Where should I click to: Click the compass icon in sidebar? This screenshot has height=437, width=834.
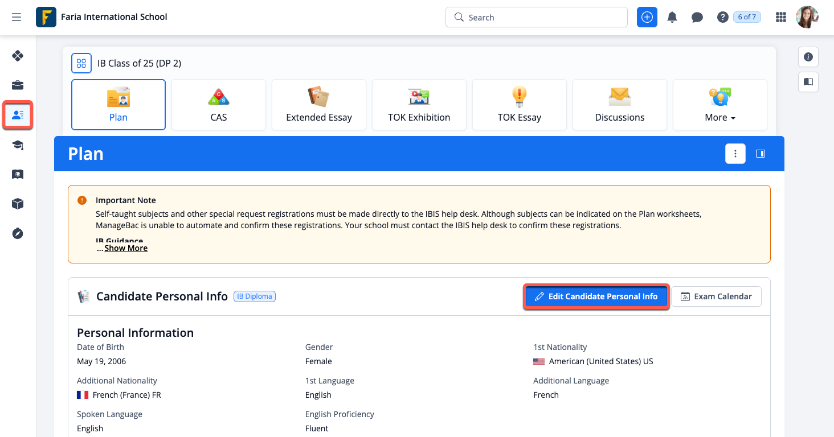[18, 233]
